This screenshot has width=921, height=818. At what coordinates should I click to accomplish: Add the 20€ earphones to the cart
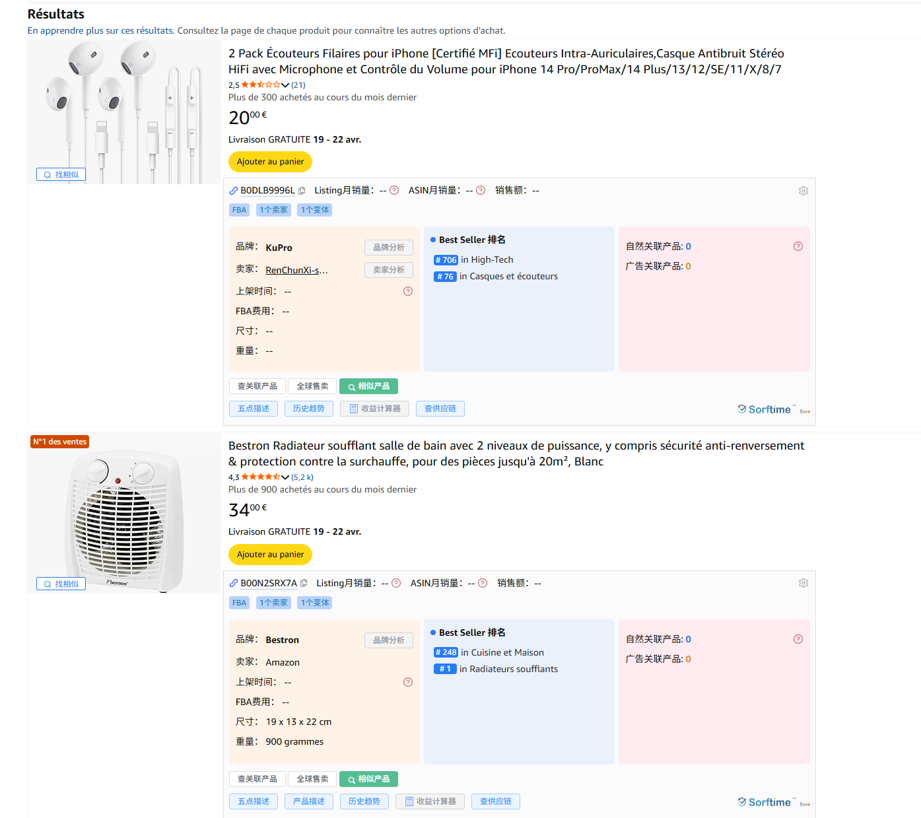point(270,162)
